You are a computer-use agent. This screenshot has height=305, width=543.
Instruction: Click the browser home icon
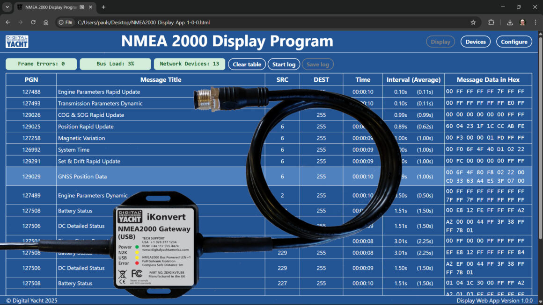coord(46,22)
